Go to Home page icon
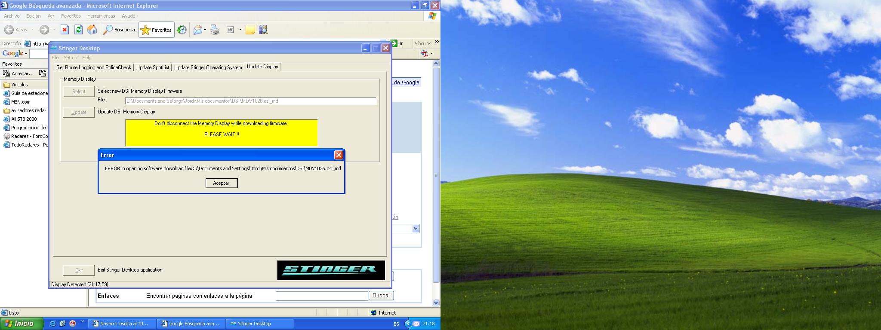Screen dimensions: 881x330 (x=92, y=30)
